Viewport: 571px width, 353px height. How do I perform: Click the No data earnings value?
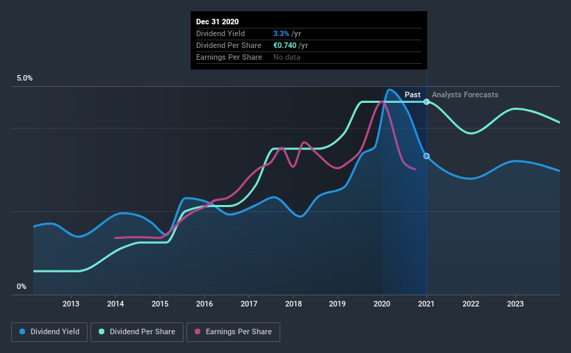pyautogui.click(x=287, y=57)
